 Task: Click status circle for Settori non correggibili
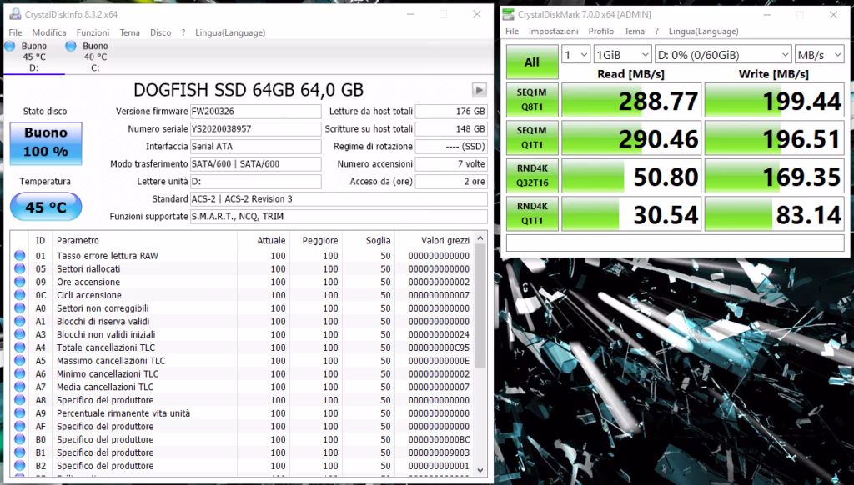coord(20,307)
